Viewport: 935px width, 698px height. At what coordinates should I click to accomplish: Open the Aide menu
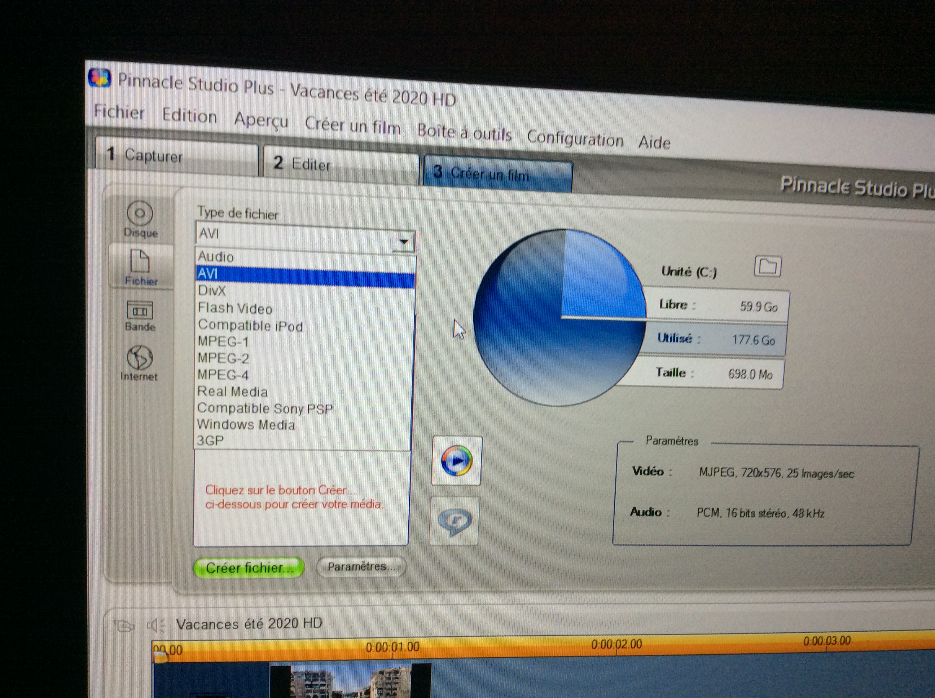tap(654, 142)
